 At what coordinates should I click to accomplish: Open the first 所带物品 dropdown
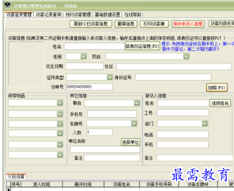pos(60,103)
